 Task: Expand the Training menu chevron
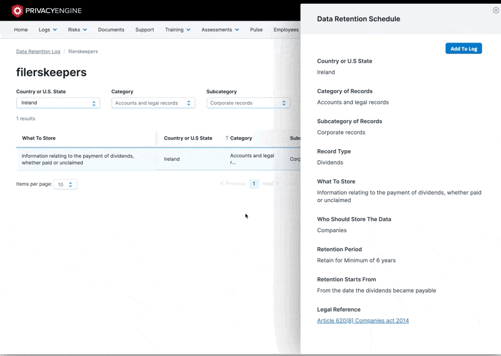[189, 29]
